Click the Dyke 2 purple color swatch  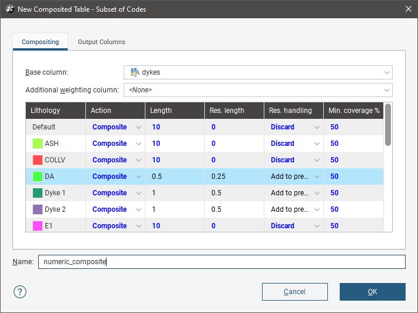pos(38,209)
